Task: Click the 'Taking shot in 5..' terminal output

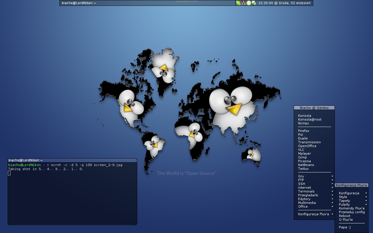Action: 46,169
